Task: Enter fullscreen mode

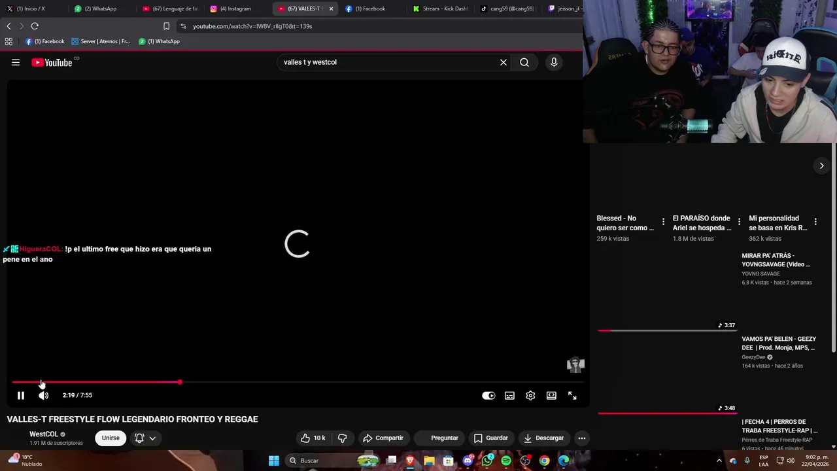Action: click(572, 395)
